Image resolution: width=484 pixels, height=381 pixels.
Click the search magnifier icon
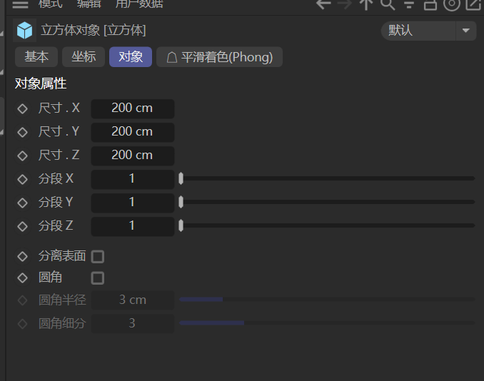[388, 4]
